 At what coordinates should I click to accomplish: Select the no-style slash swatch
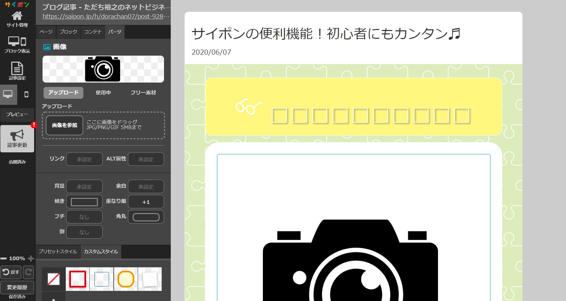[54, 279]
